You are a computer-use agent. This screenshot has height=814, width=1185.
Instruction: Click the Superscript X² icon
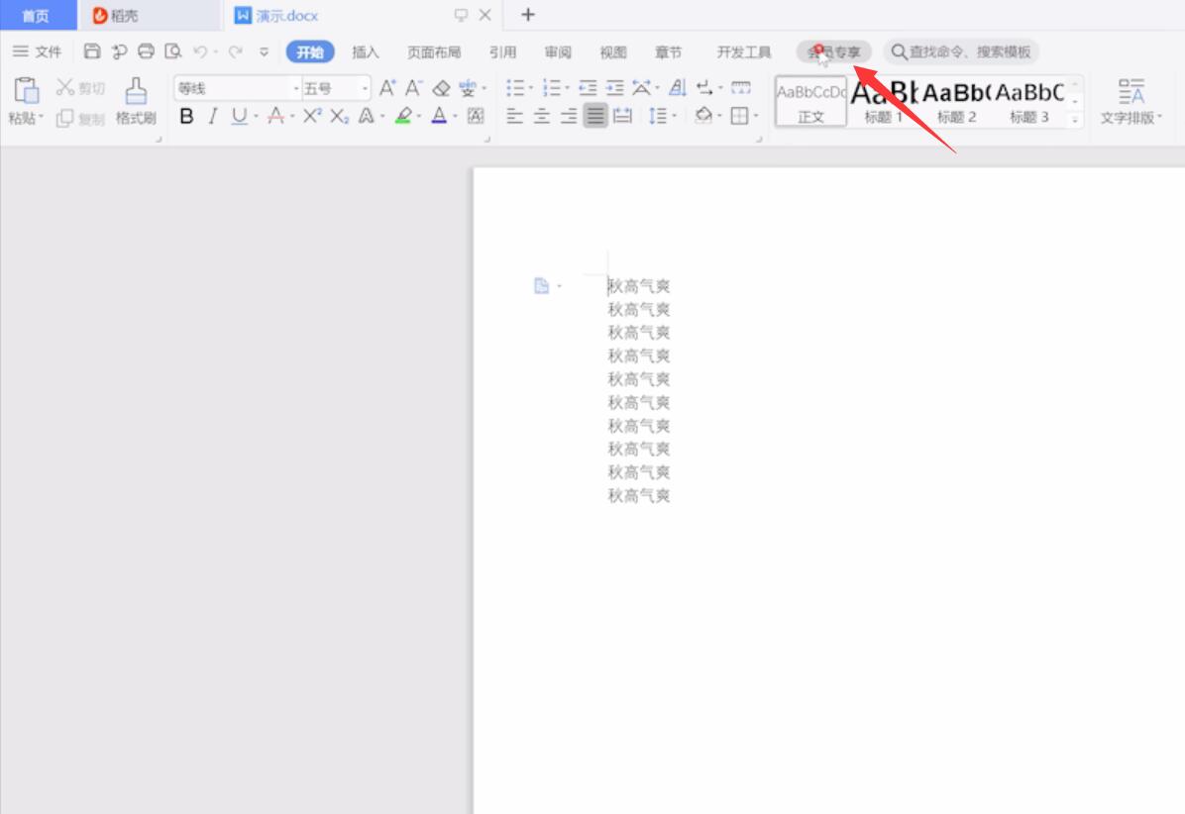312,116
